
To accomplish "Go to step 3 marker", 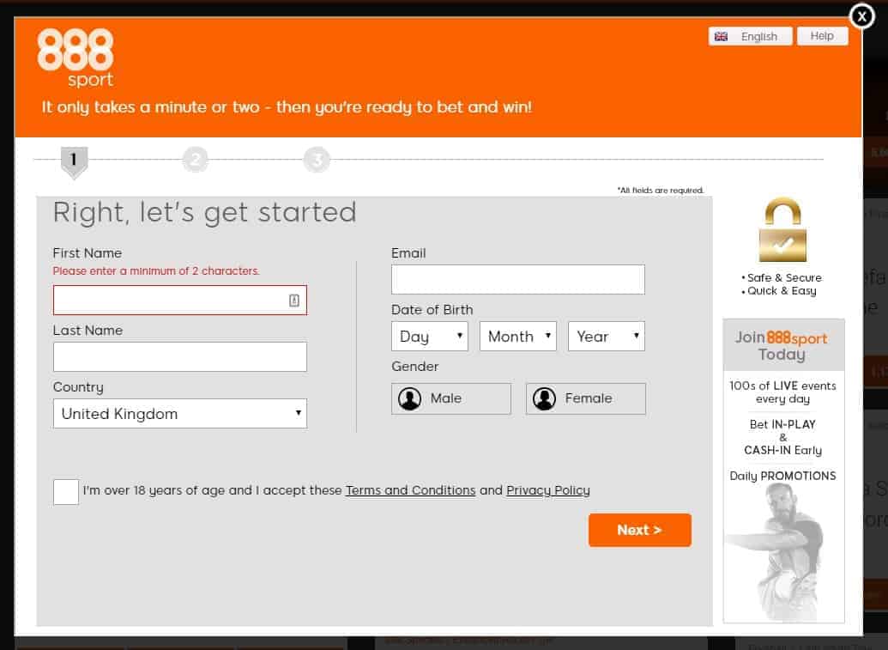I will click(x=317, y=160).
